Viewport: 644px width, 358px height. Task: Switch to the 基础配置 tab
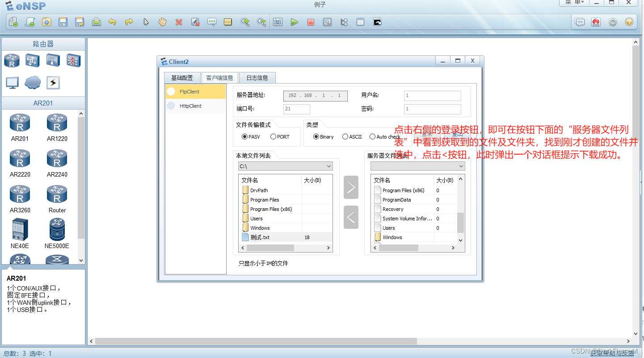tap(182, 78)
